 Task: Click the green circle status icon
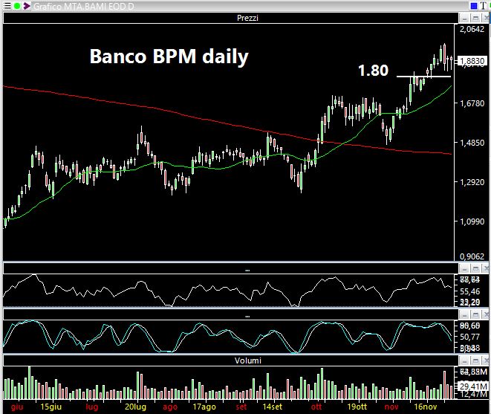(x=17, y=6)
